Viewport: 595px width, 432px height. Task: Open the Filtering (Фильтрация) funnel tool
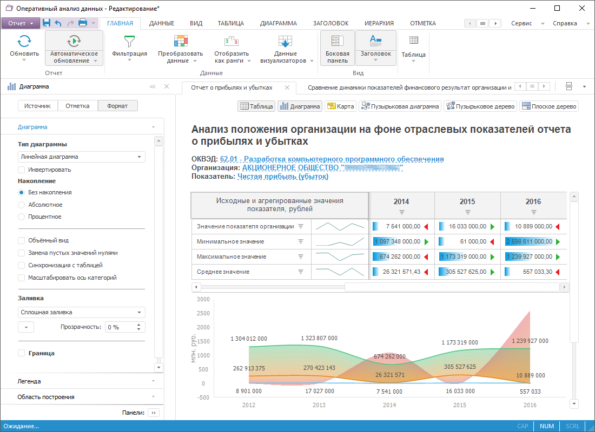pyautogui.click(x=129, y=42)
